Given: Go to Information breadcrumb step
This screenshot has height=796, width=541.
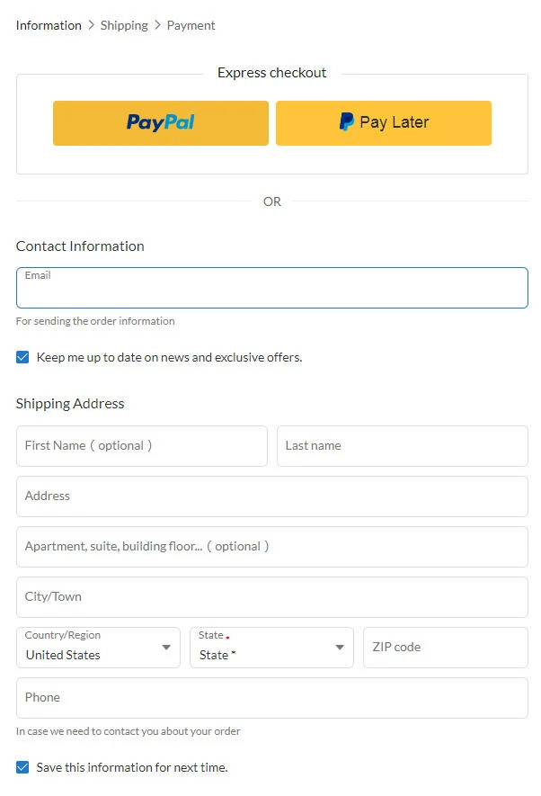Looking at the screenshot, I should (49, 25).
